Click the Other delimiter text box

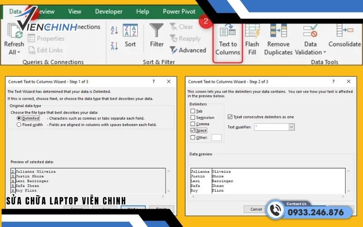pyautogui.click(x=216, y=138)
